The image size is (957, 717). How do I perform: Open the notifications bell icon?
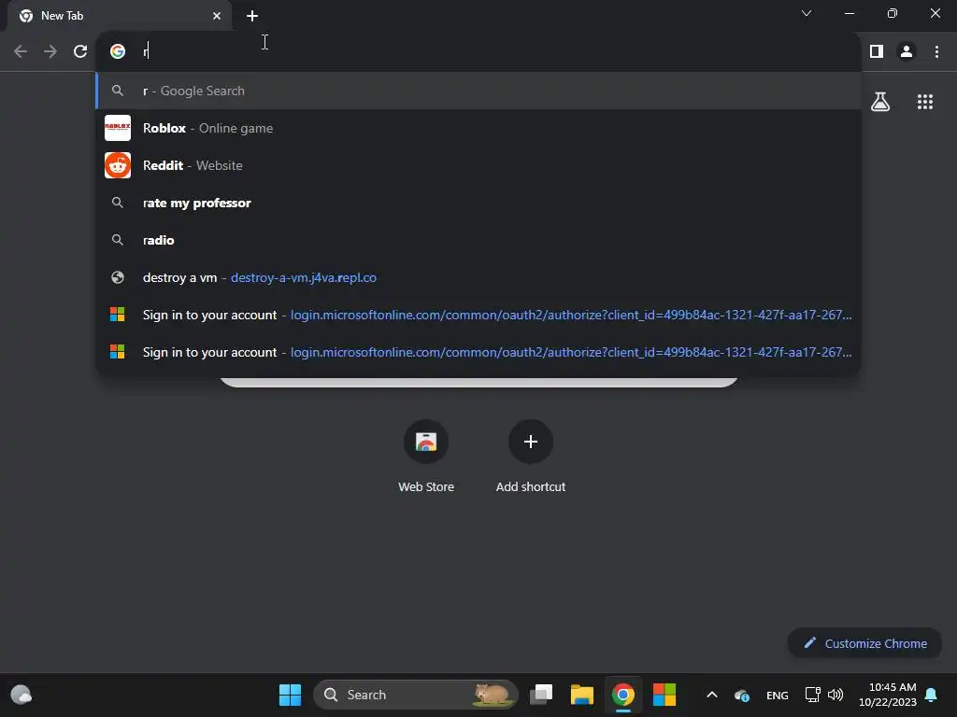tap(932, 695)
